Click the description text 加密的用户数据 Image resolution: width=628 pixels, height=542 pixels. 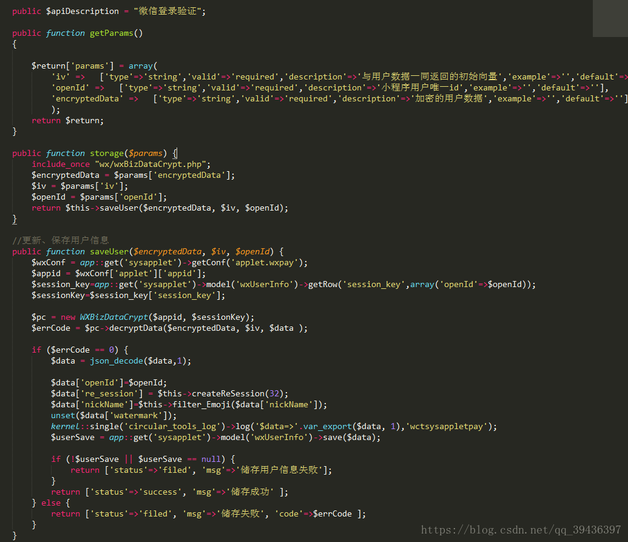[x=449, y=98]
